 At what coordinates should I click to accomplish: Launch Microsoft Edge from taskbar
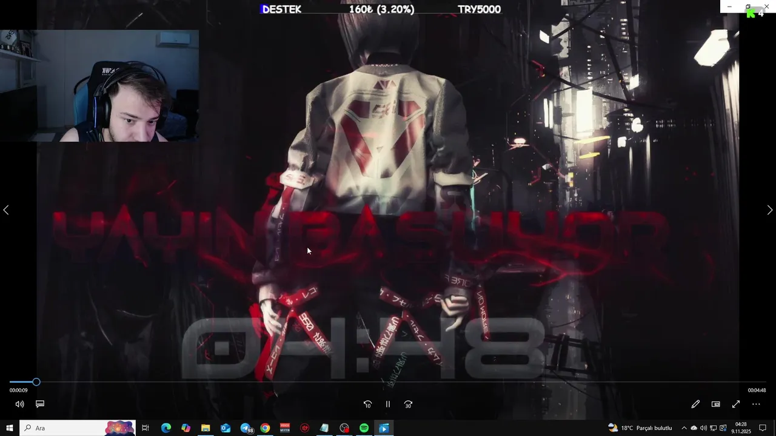(166, 428)
